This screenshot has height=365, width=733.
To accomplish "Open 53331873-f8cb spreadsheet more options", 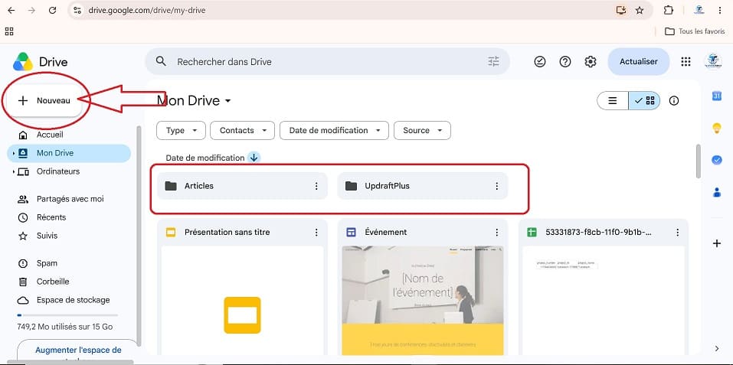I will [677, 232].
